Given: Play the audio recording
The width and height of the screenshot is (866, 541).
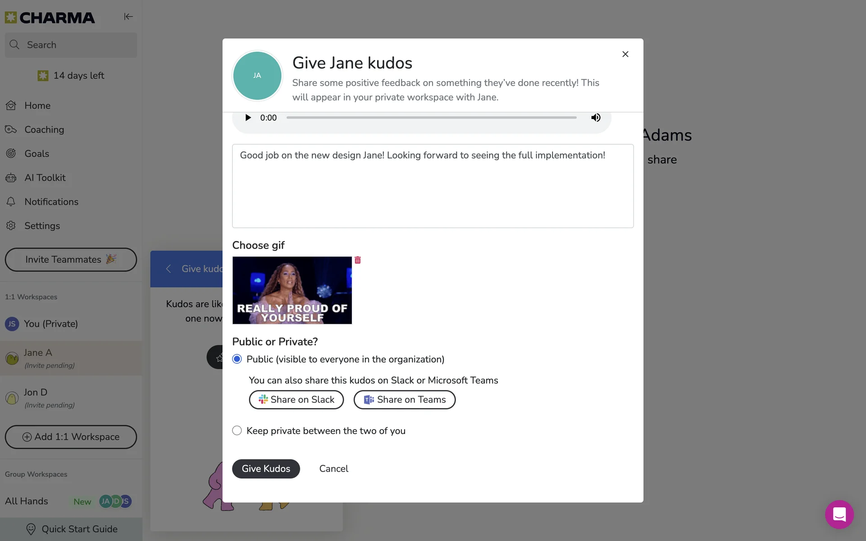Looking at the screenshot, I should (x=248, y=118).
